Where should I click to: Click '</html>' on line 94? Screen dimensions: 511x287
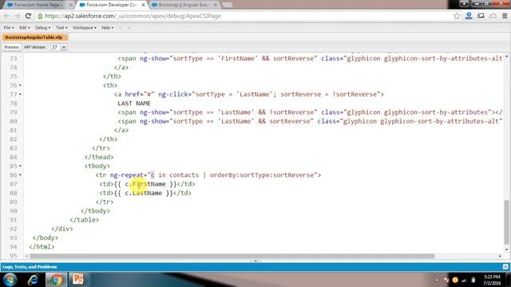click(42, 247)
